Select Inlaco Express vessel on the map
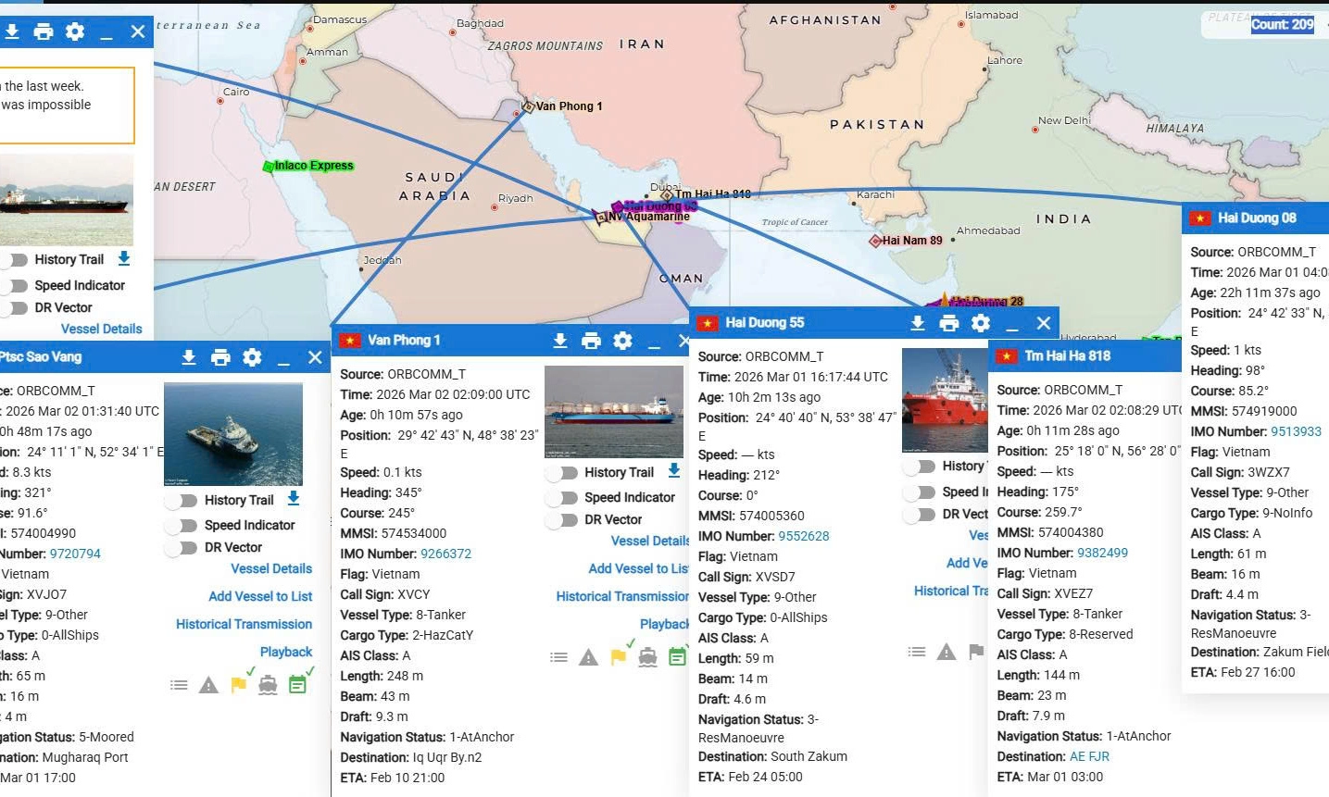 (313, 166)
